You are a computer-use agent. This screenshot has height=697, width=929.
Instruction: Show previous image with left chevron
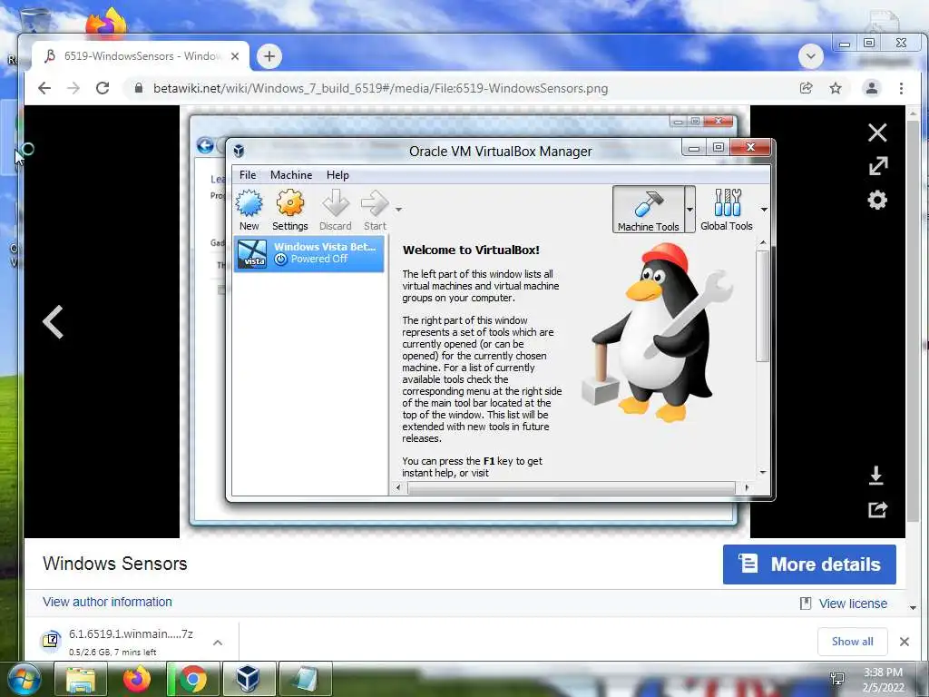(x=53, y=322)
